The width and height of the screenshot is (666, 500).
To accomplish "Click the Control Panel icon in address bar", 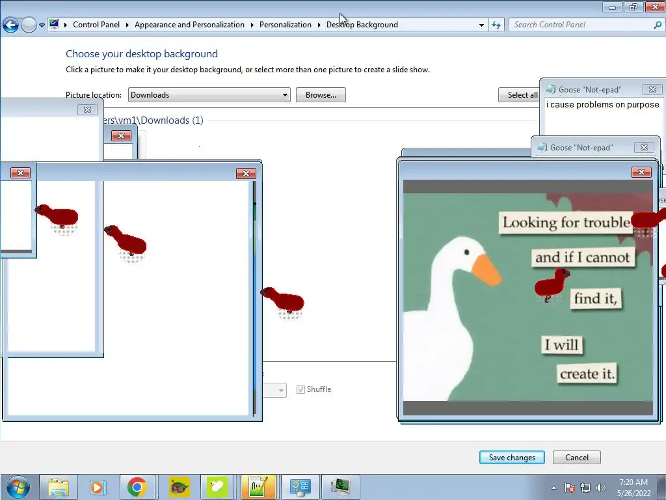I will pos(54,24).
